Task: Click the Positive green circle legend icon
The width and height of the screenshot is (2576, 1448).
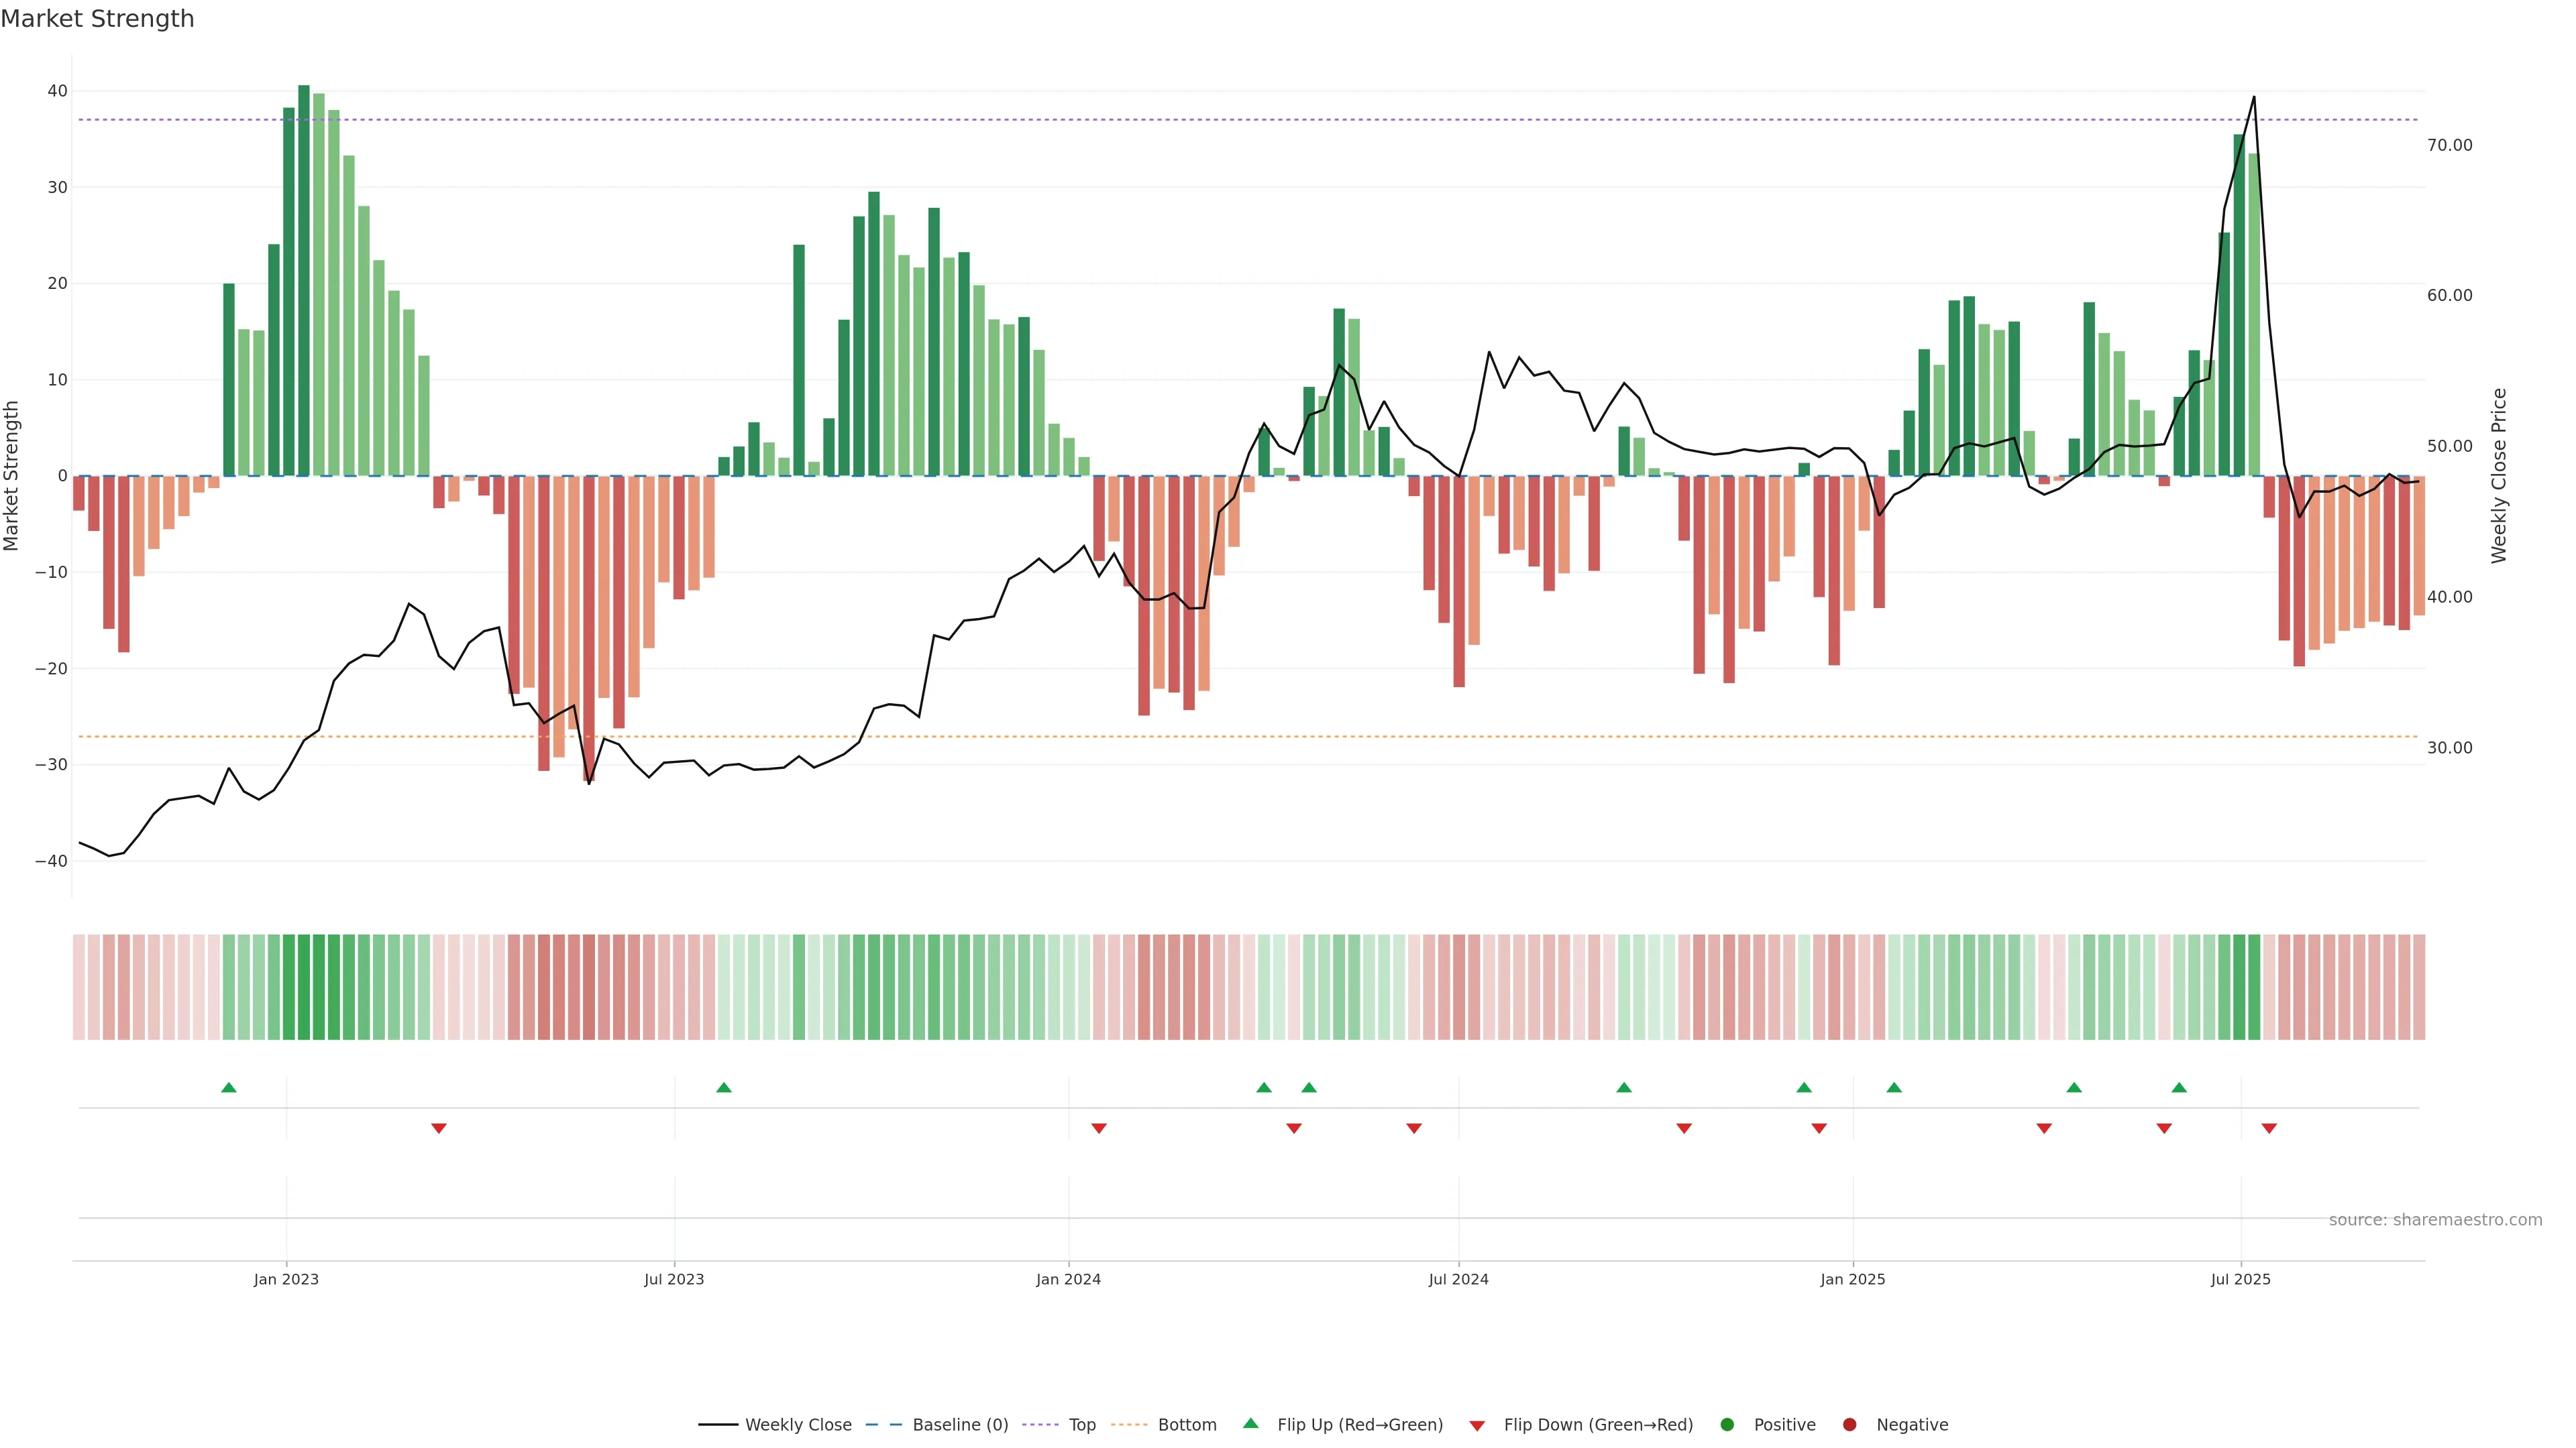Action: click(1727, 1425)
